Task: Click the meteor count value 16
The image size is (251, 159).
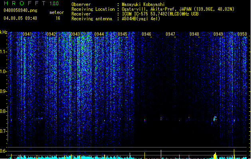Action: (58, 18)
